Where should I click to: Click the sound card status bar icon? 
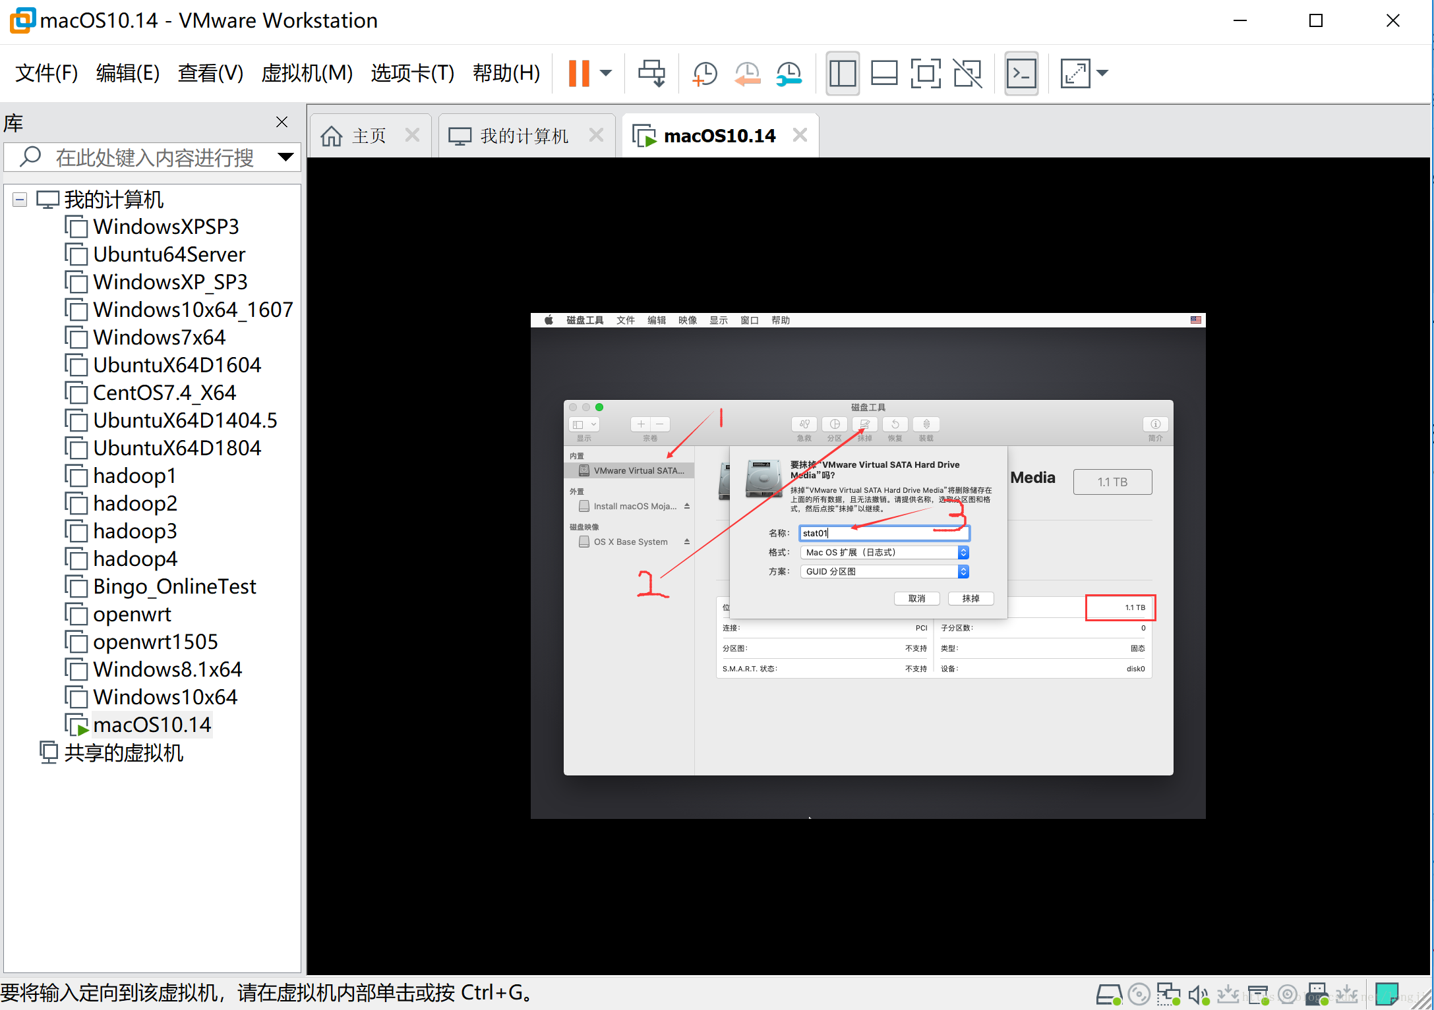[1199, 994]
